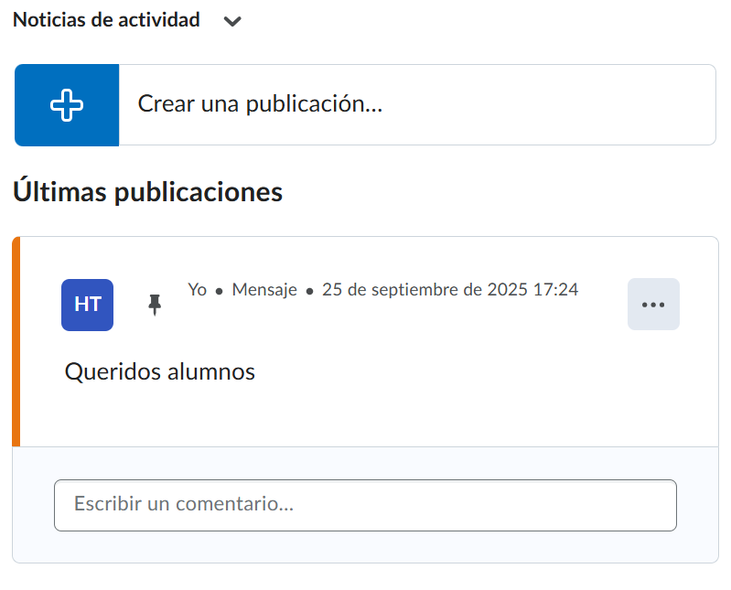The image size is (731, 590).
Task: Open the three-dots post options menu
Action: (x=653, y=305)
